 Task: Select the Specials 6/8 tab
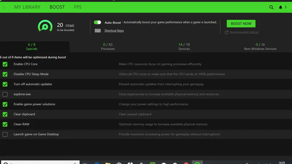32,47
